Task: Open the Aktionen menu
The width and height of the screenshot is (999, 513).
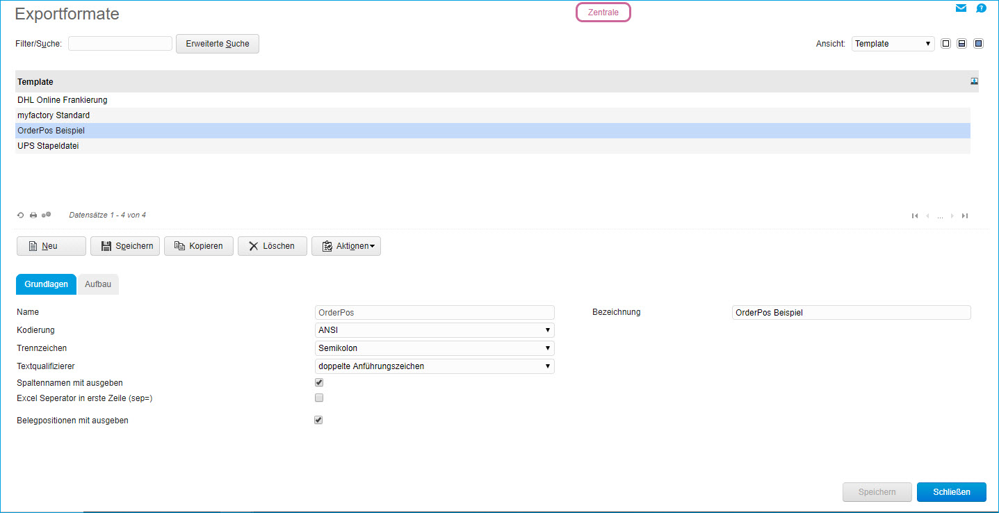Action: click(x=346, y=245)
